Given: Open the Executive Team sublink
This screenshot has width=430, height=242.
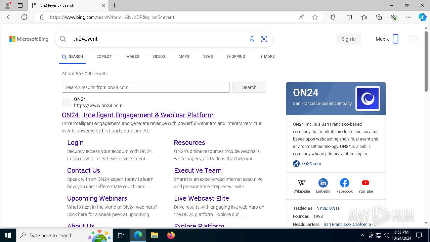Looking at the screenshot, I should tap(198, 170).
